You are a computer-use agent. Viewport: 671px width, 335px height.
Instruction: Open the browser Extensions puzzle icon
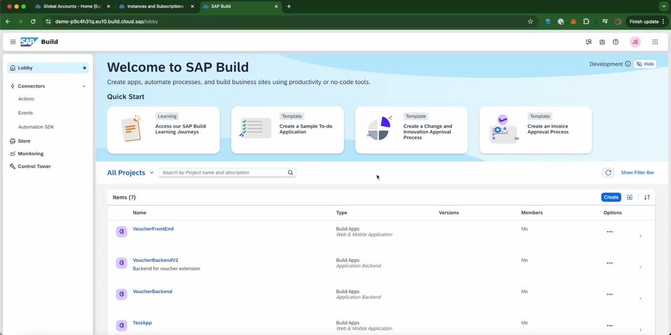(x=586, y=22)
